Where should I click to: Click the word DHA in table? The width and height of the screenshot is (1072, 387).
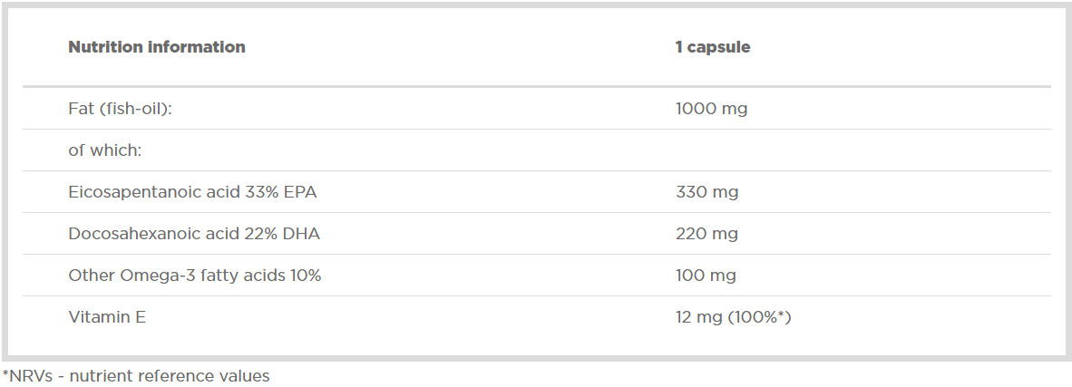[302, 234]
